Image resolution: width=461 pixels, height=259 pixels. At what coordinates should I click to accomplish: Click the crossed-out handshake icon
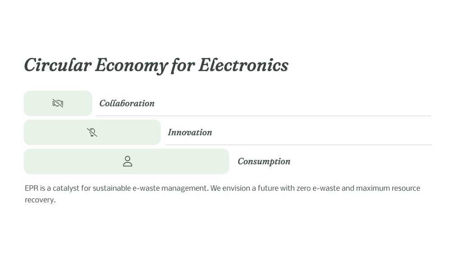pos(58,103)
